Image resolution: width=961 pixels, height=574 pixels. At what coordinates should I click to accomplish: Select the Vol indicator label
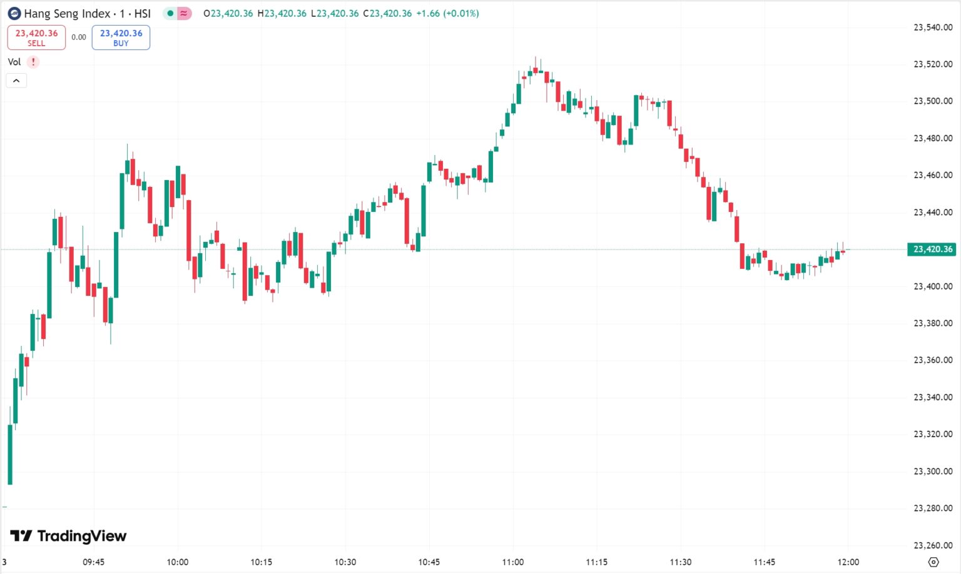[x=14, y=62]
